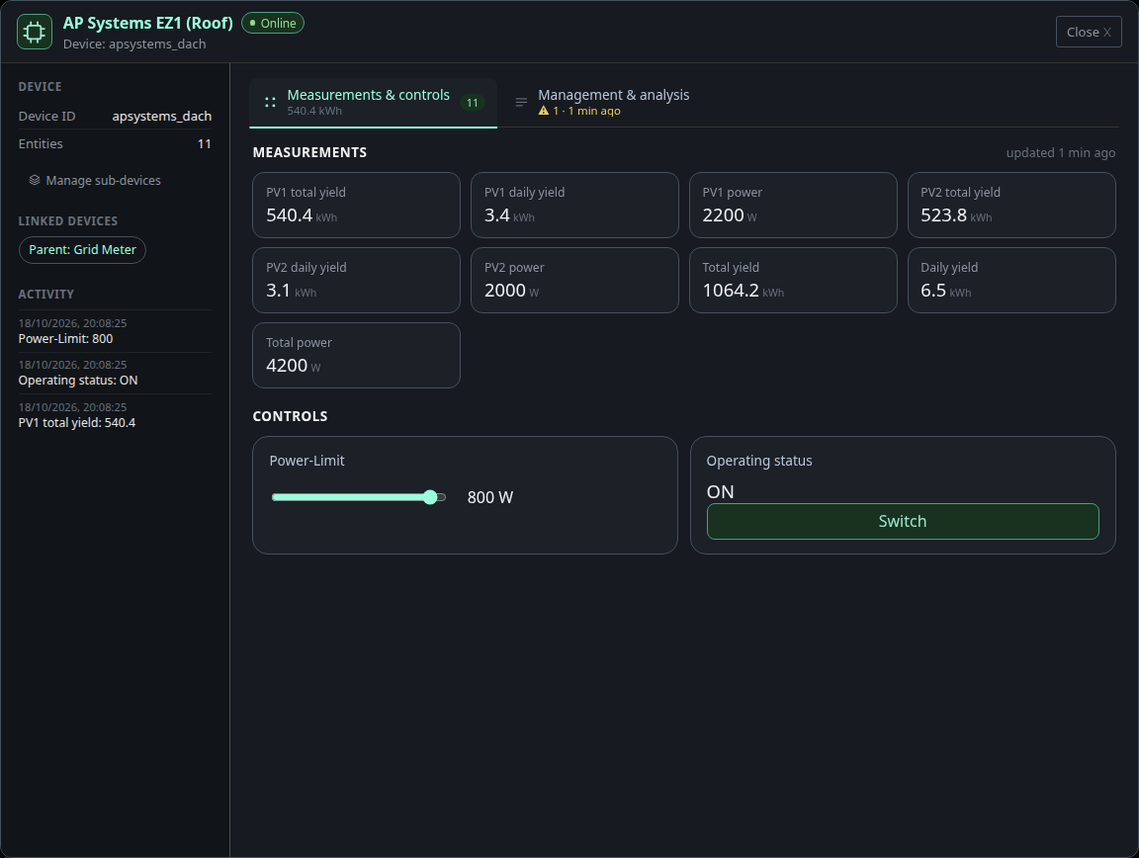
Task: Click the 800 W power limit value
Action: (x=490, y=497)
